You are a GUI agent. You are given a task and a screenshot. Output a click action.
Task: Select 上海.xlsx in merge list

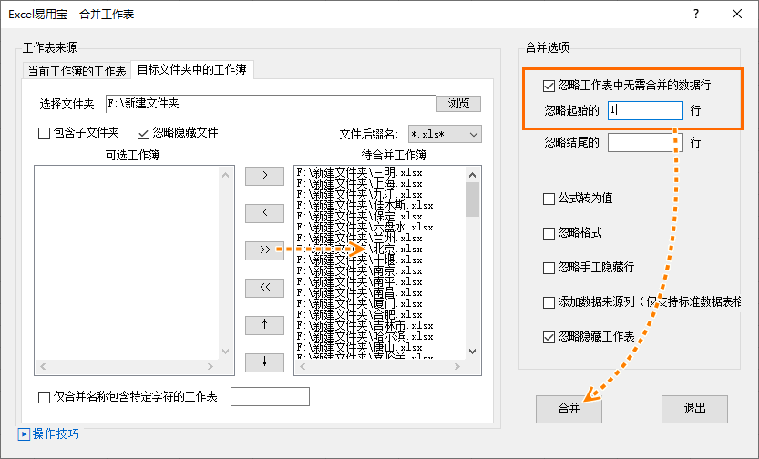coord(359,183)
